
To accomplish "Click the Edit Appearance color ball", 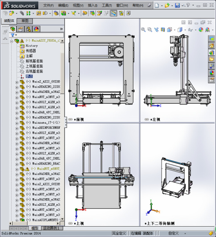I will 201,30.
